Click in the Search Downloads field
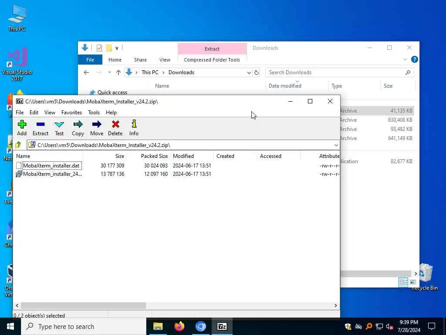Viewport: 446px width, 335px height. (x=339, y=72)
